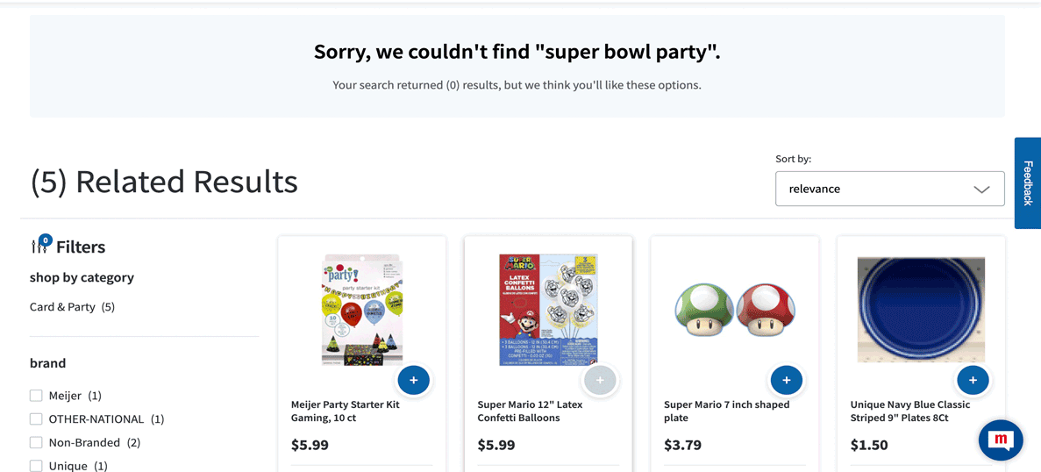
Task: Add Super Mario Confetti Balloons to cart
Action: point(600,380)
